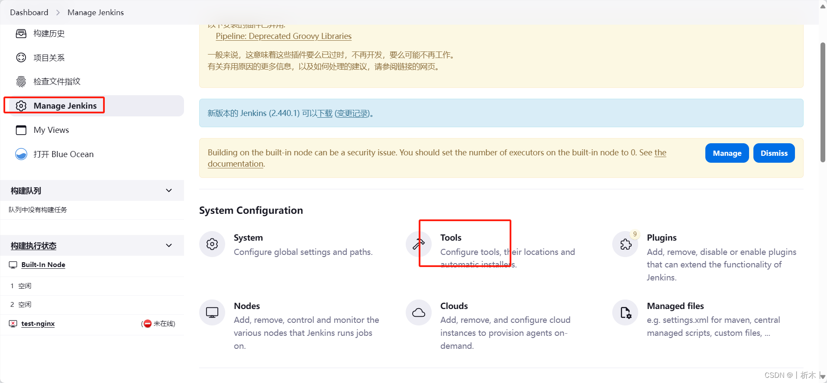
Task: Click the vertical page scrollbar thumb
Action: (x=823, y=103)
